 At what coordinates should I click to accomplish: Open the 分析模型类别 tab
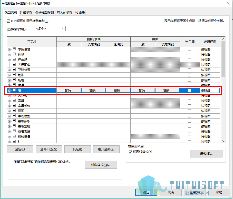[x=45, y=13]
